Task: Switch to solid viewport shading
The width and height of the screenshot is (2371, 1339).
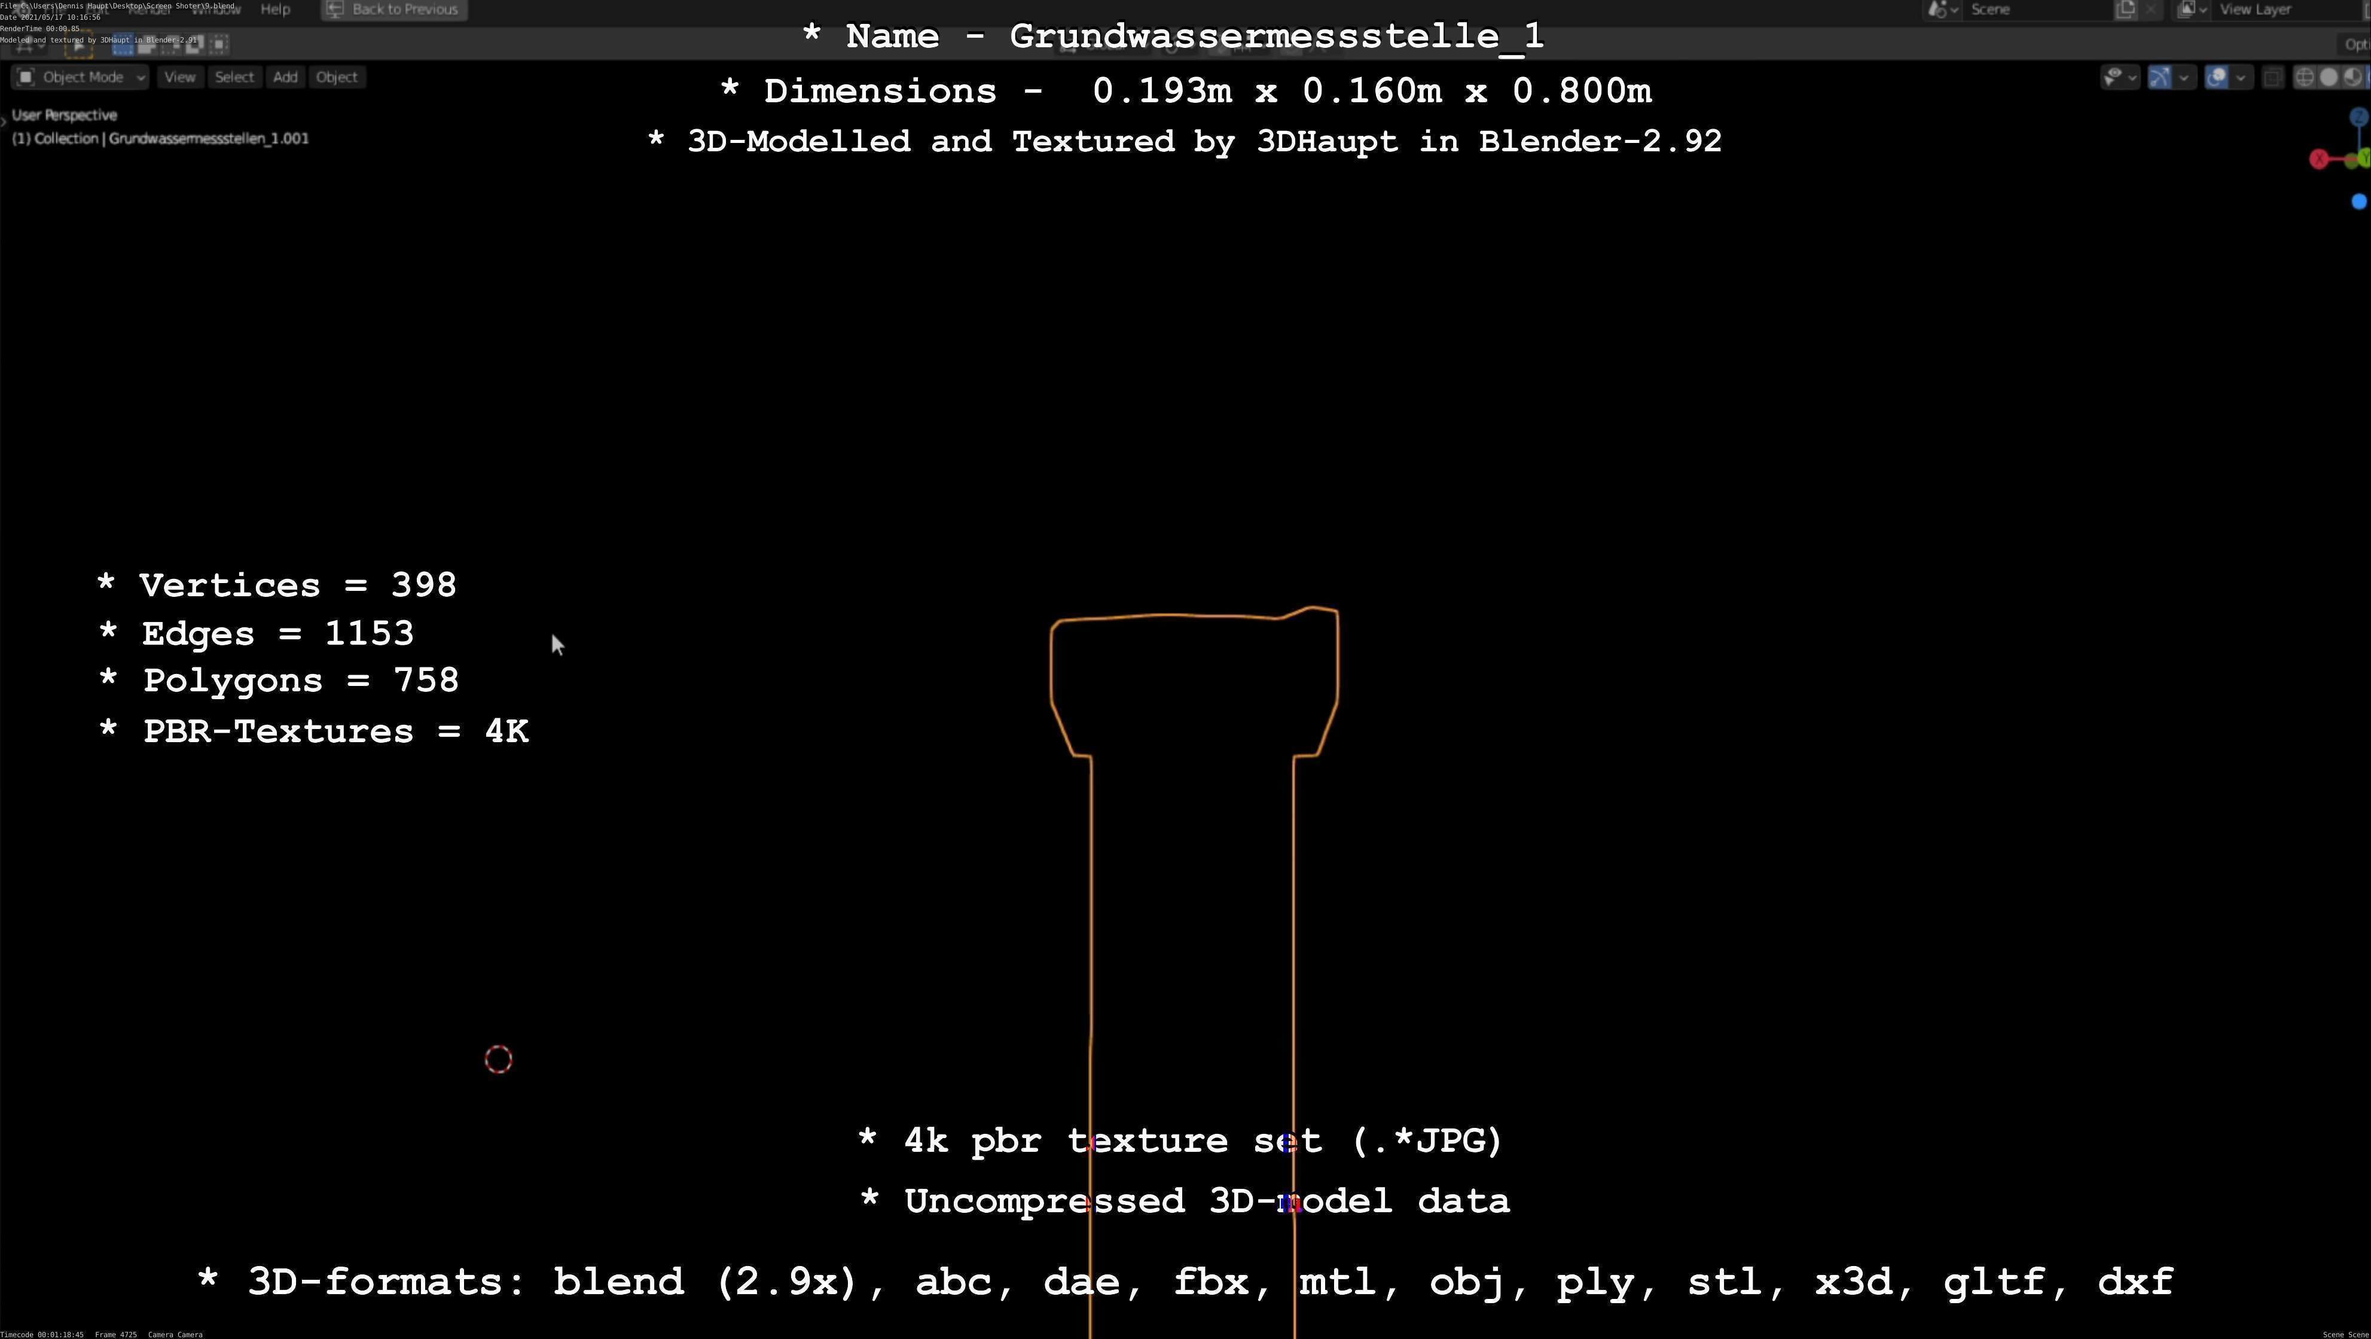Action: tap(2329, 77)
